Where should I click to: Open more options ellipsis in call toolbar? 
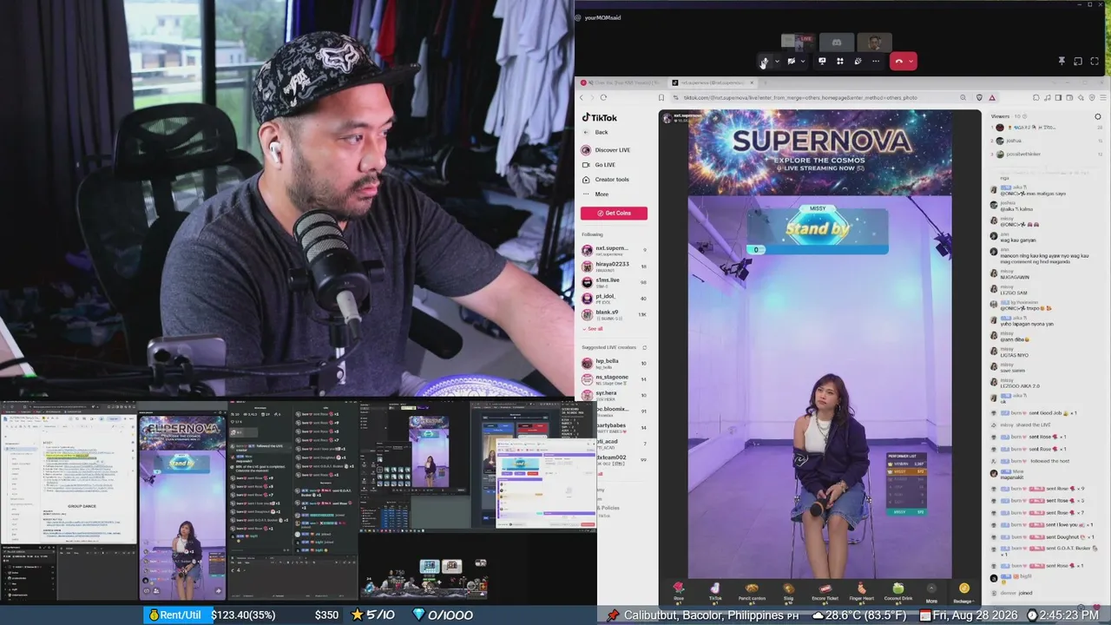[876, 61]
